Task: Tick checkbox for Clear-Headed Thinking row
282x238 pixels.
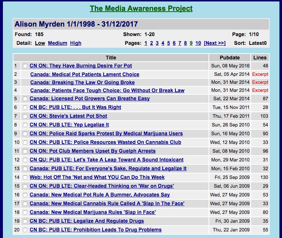Action: [25, 186]
